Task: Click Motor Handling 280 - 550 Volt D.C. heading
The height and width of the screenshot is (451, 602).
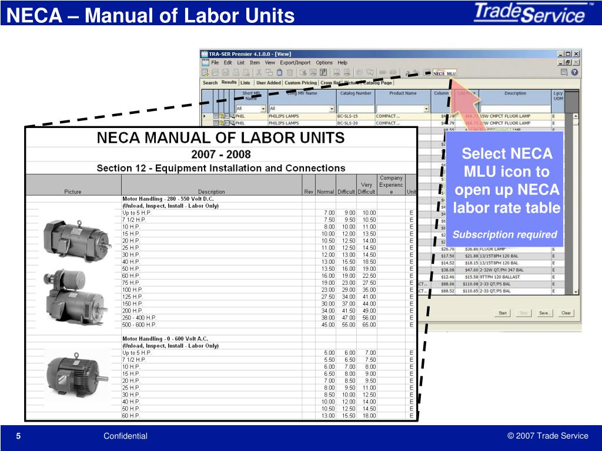Action: pyautogui.click(x=168, y=198)
